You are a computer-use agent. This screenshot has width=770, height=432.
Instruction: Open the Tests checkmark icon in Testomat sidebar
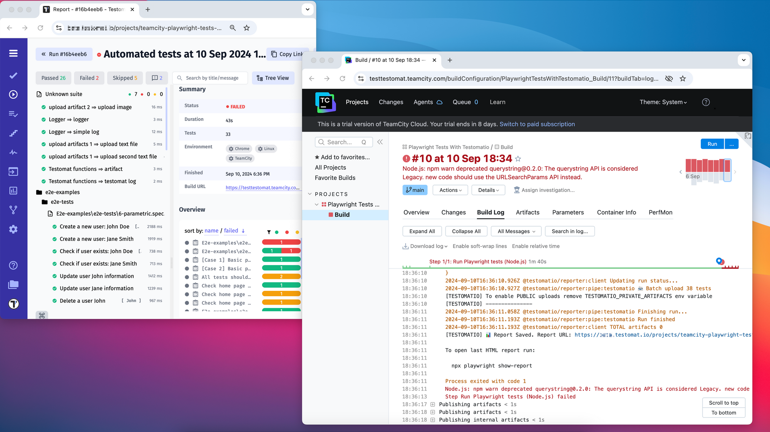(x=13, y=75)
